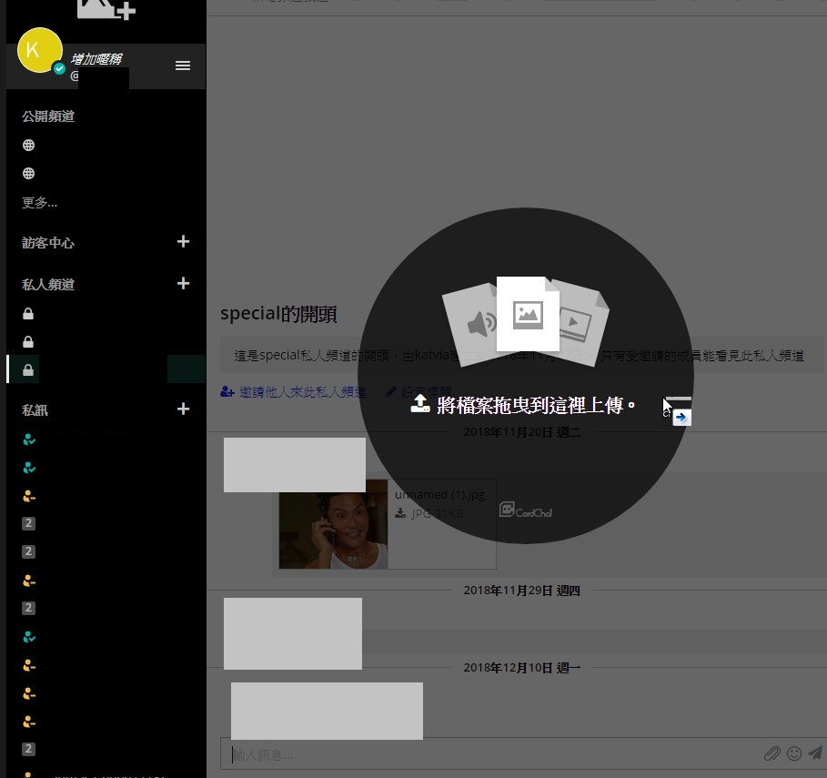Click the 2018年11月29日 週四 date separator
Image resolution: width=827 pixels, height=778 pixels.
pyautogui.click(x=521, y=591)
